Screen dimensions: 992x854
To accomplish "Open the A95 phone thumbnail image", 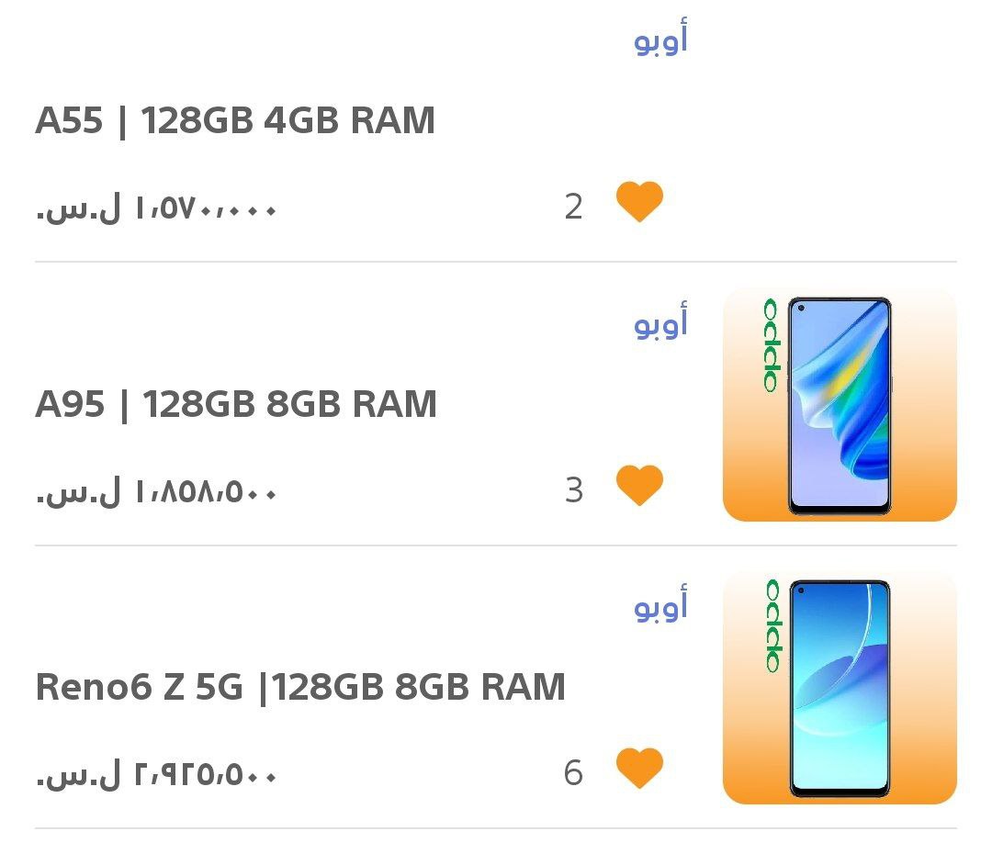I will (840, 405).
